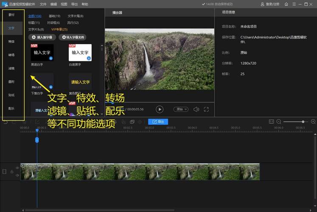Click the blue 导出 export button
This screenshot has width=317, height=212.
pos(158,122)
